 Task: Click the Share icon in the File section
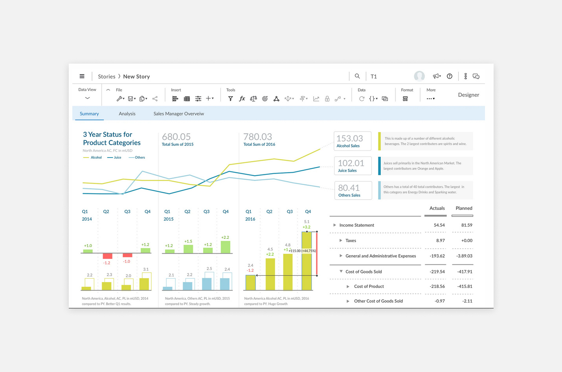(x=155, y=99)
